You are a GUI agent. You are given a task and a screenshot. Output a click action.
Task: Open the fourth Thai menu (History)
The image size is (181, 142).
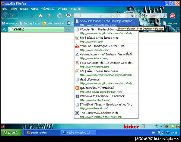click(34, 9)
